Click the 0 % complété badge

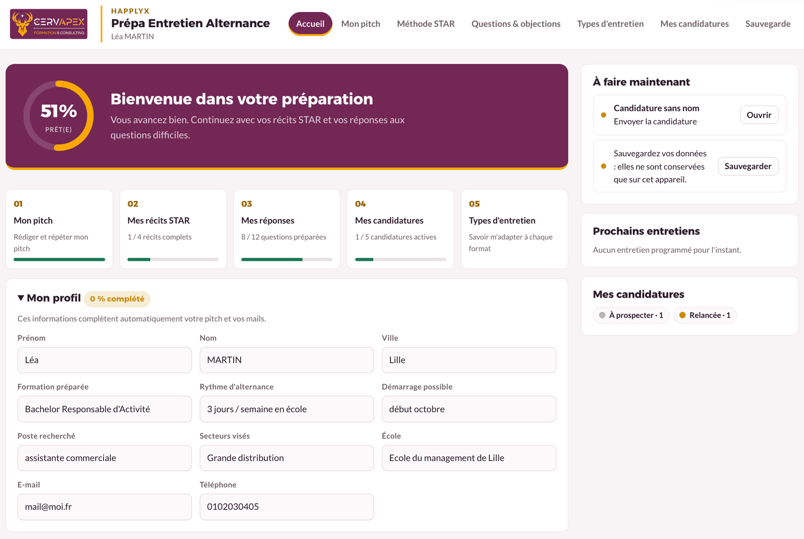(x=117, y=299)
